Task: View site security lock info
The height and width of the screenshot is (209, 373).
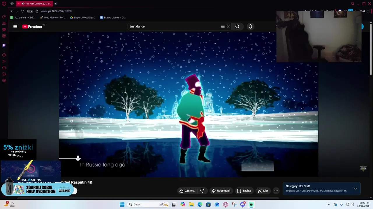Action: 37,11
